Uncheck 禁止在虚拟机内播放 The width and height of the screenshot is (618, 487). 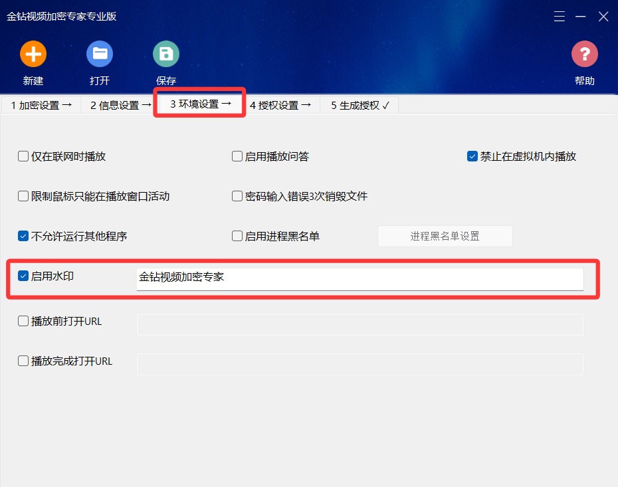(472, 156)
